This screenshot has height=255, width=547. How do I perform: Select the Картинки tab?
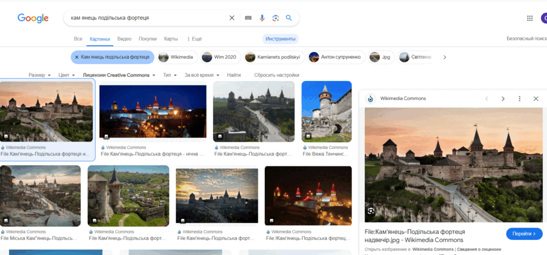tap(100, 39)
